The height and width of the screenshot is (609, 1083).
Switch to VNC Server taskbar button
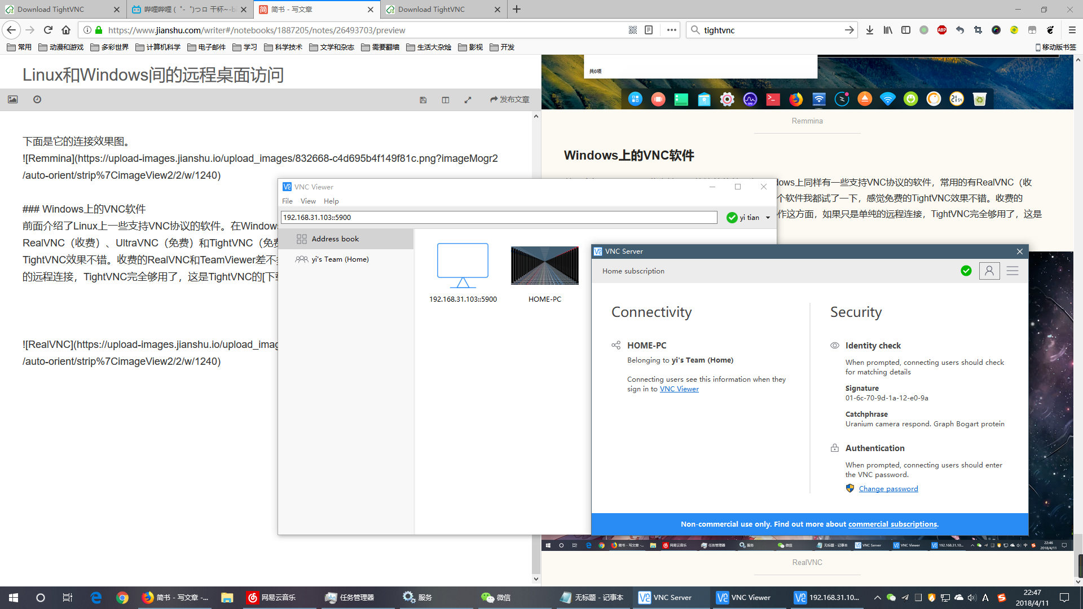[672, 598]
